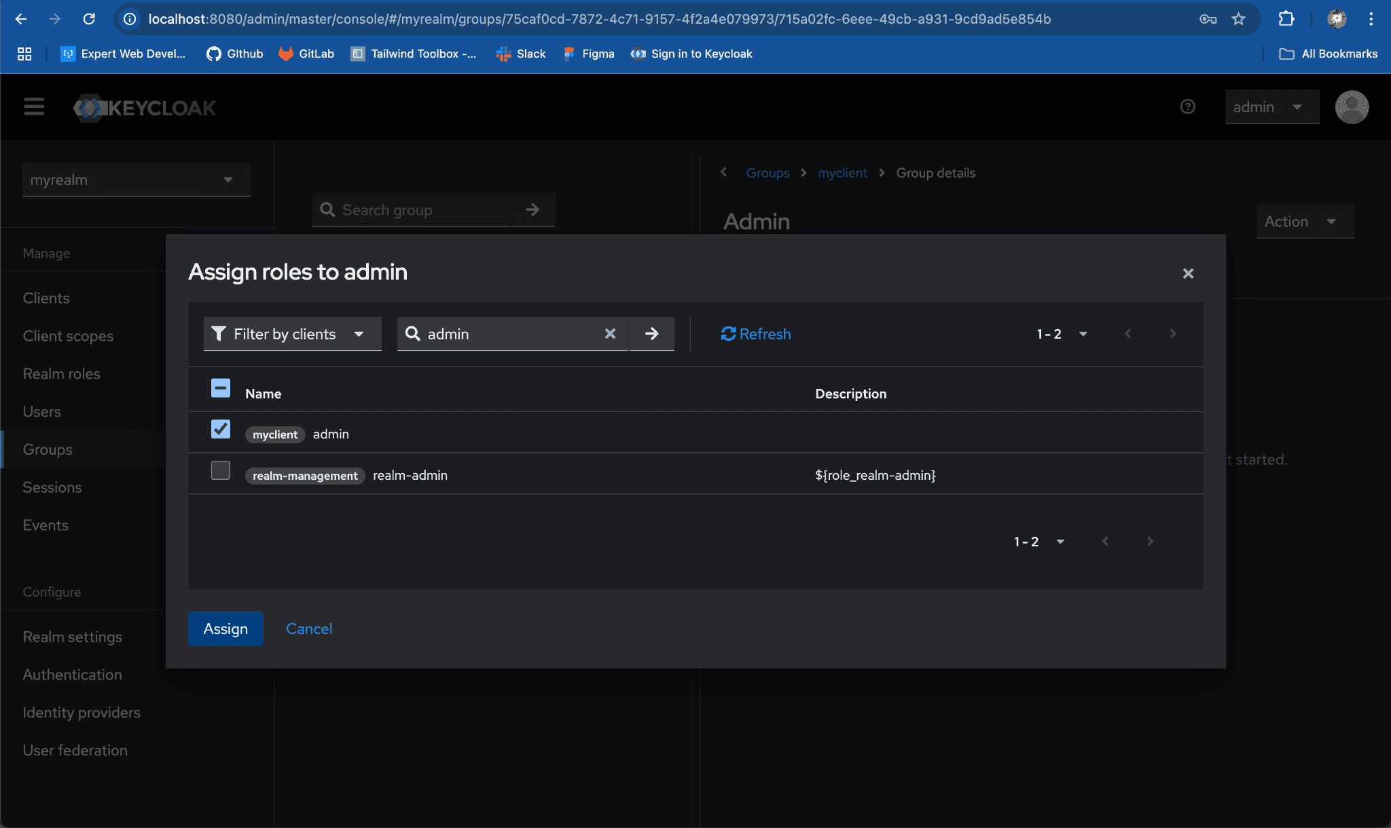The image size is (1391, 828).
Task: Click the Refresh icon in dialog toolbar
Action: pos(728,334)
